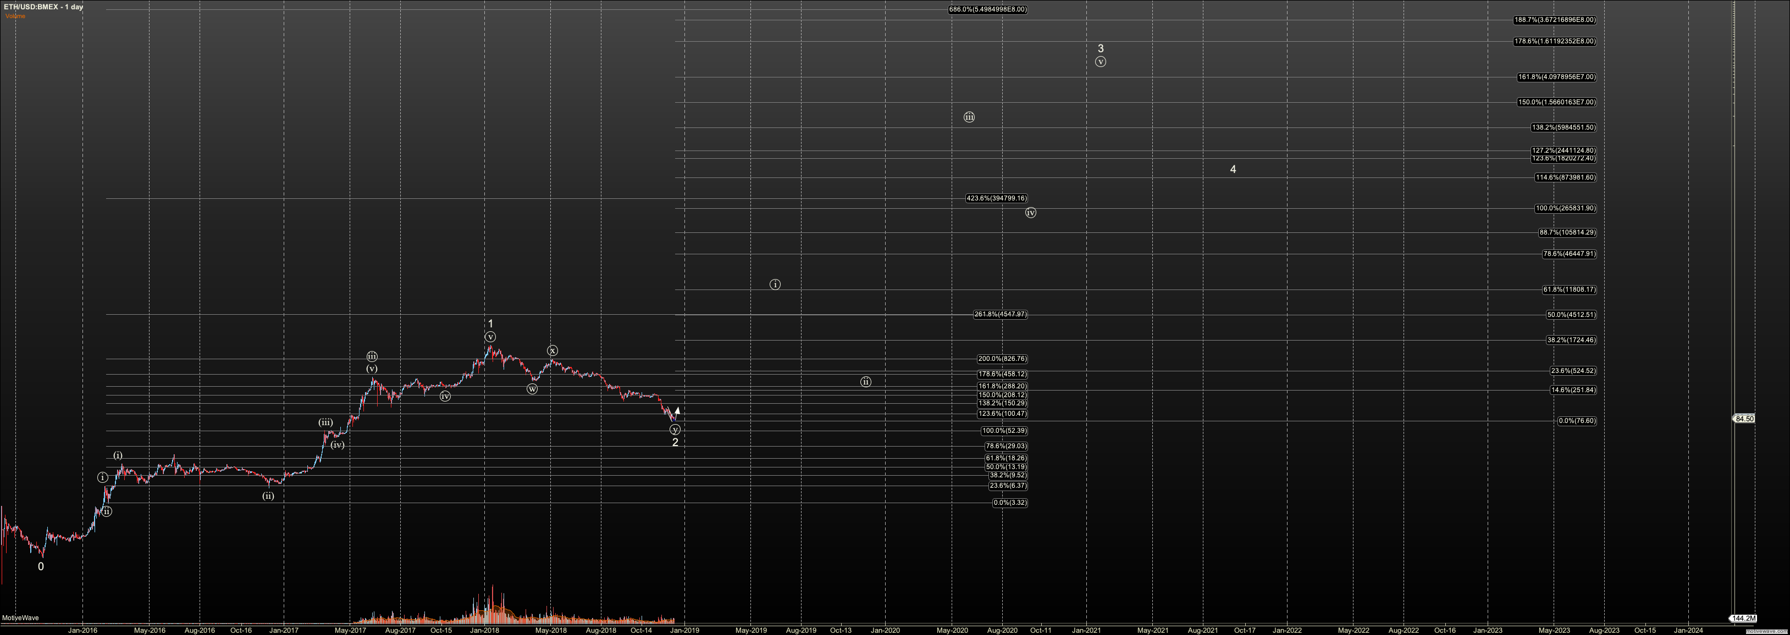This screenshot has height=635, width=1790.
Task: Select the 78.6%(29.03) retracement label
Action: click(1006, 446)
